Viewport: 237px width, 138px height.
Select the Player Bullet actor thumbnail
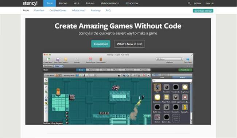(166, 97)
